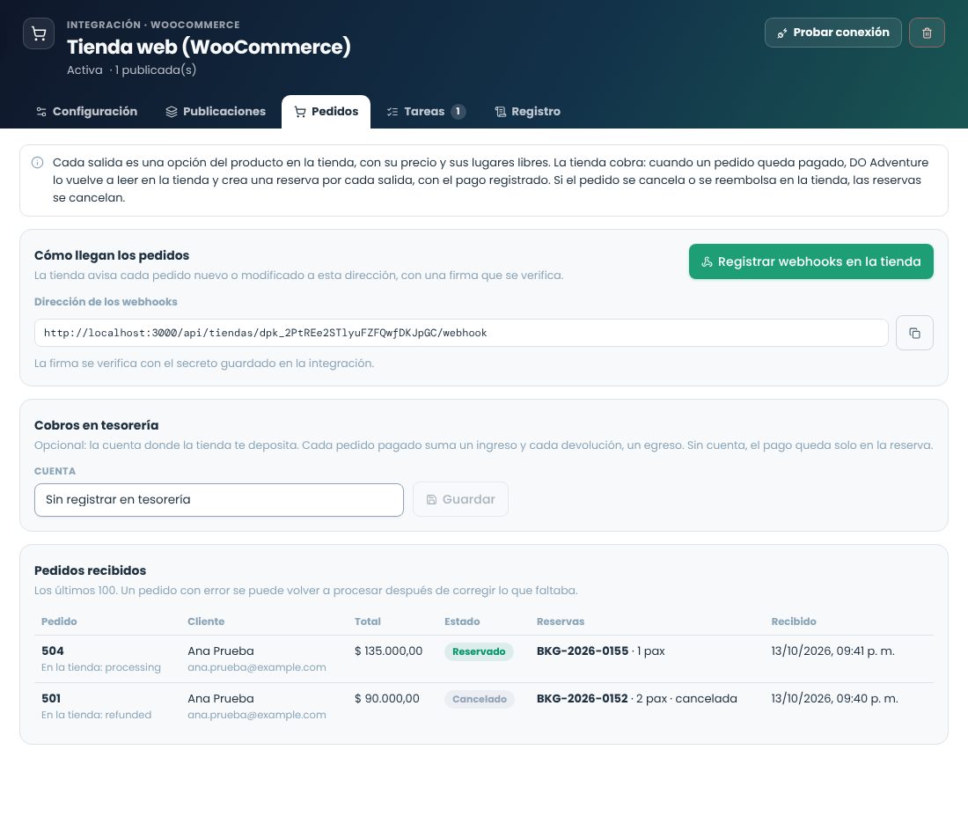This screenshot has width=968, height=831.
Task: Click the Estado column header
Action: coord(462,621)
